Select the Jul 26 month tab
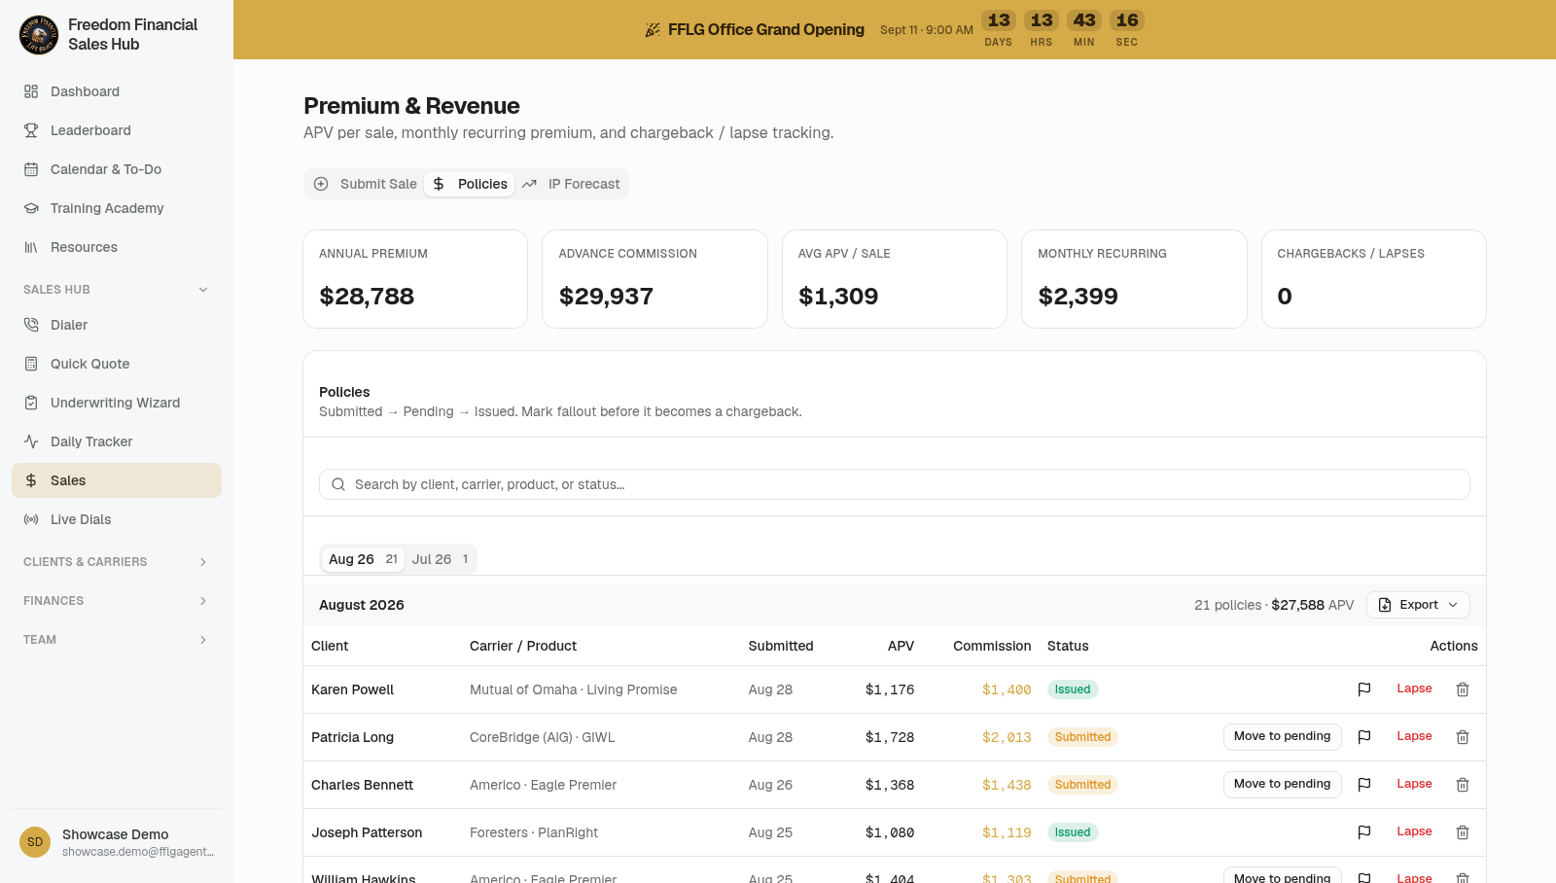Image resolution: width=1556 pixels, height=883 pixels. 441,559
